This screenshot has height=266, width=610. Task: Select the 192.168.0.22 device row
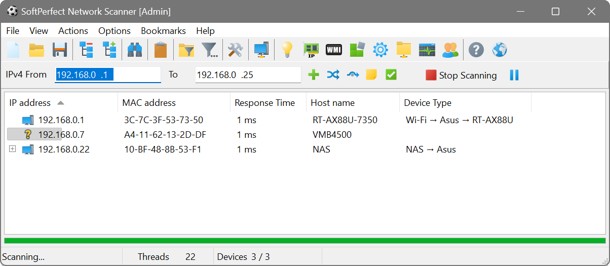[304, 149]
